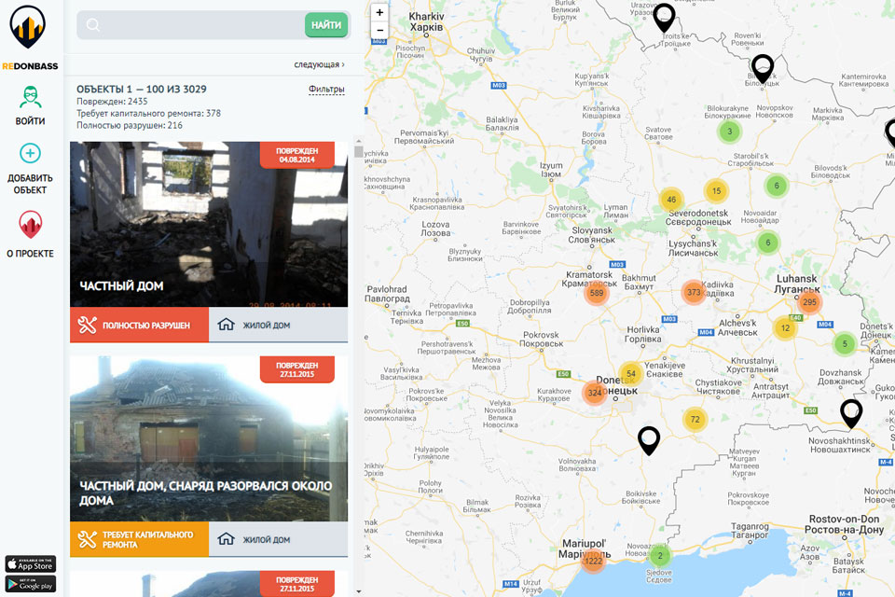Open the 373 cluster near Kadiivka
The image size is (895, 597).
pyautogui.click(x=694, y=293)
